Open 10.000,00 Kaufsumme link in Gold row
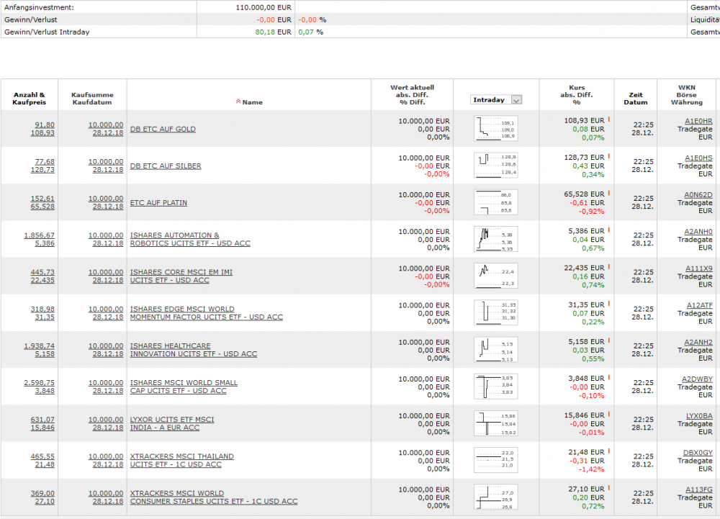Viewport: 720px width, 519px height. pyautogui.click(x=106, y=125)
